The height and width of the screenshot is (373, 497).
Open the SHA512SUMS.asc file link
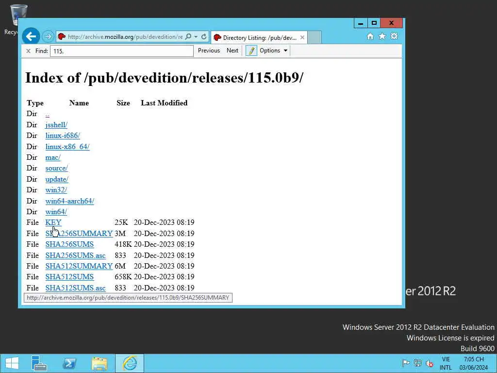(75, 288)
